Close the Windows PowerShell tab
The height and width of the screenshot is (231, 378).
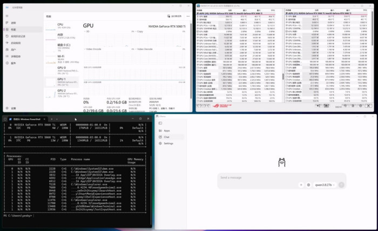44,119
